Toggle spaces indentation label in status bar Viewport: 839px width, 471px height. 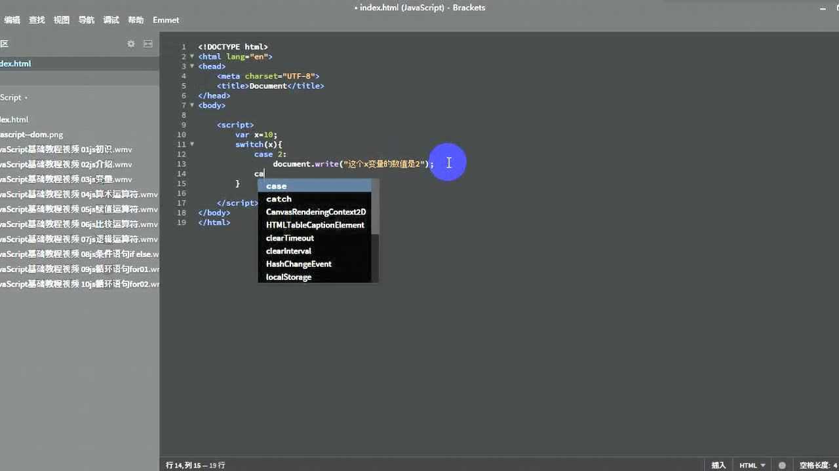coord(815,465)
